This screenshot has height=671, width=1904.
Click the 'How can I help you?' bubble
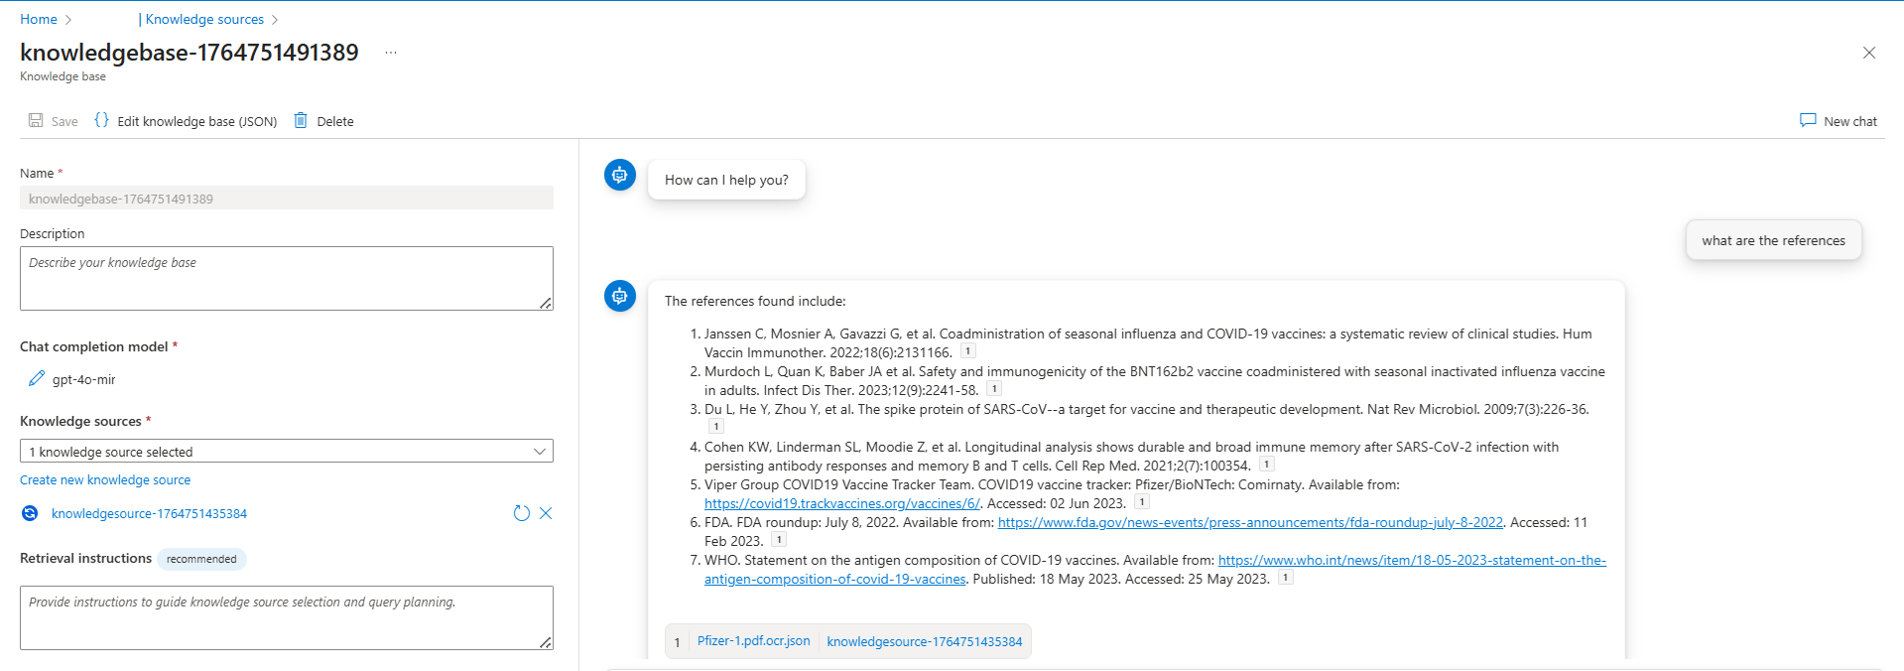pos(726,180)
